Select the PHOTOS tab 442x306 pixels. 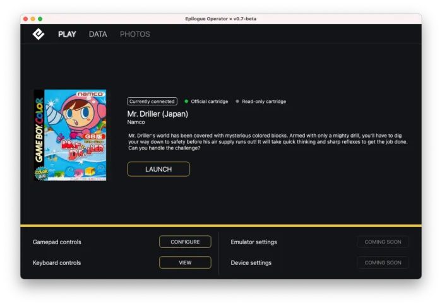point(135,34)
